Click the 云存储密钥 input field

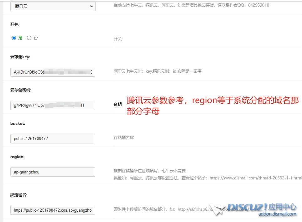[53, 106]
